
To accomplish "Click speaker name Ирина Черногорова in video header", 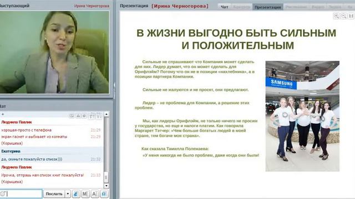I will coord(92,6).
